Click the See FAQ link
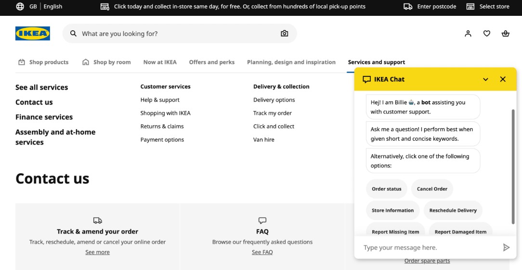 (x=262, y=252)
